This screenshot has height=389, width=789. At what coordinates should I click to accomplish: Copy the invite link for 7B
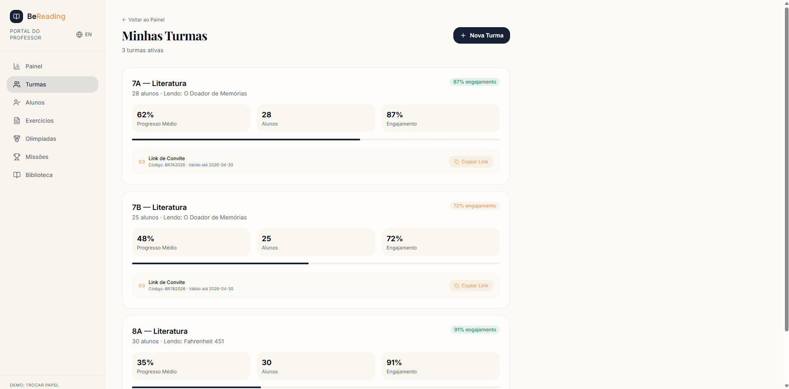[471, 286]
